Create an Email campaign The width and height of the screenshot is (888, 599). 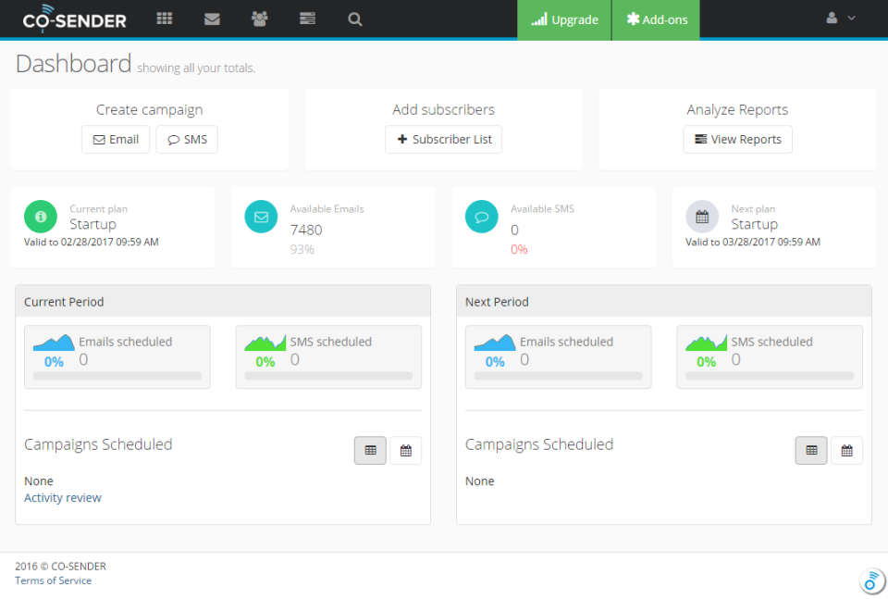point(116,139)
